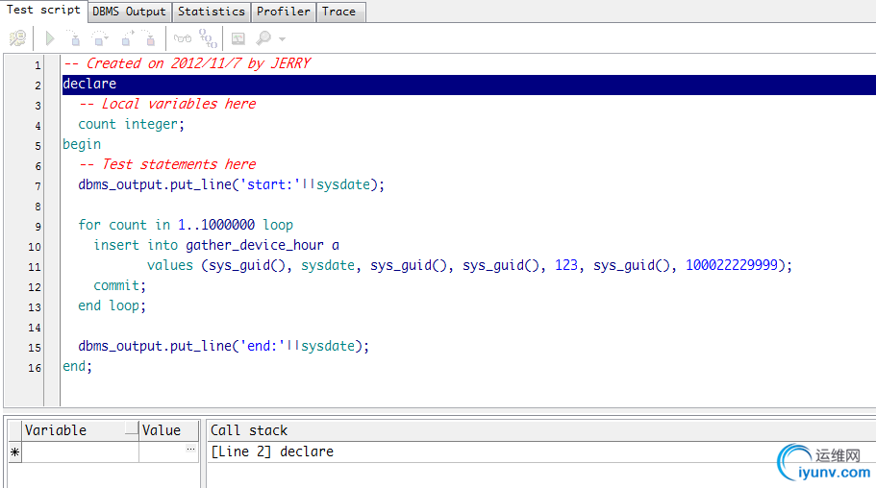Click the session monitor icon
This screenshot has height=488, width=876.
click(x=238, y=38)
